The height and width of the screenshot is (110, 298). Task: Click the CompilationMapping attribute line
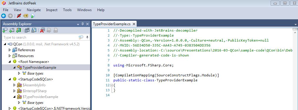[x=166, y=75]
